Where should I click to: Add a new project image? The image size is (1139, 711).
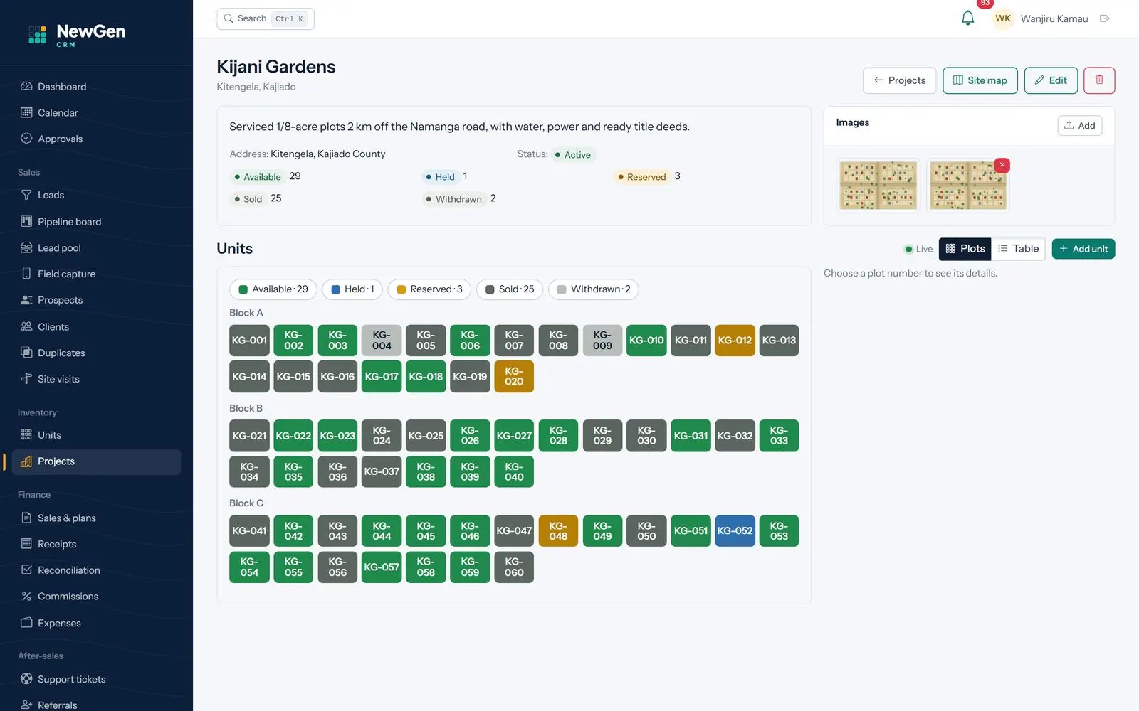point(1080,126)
